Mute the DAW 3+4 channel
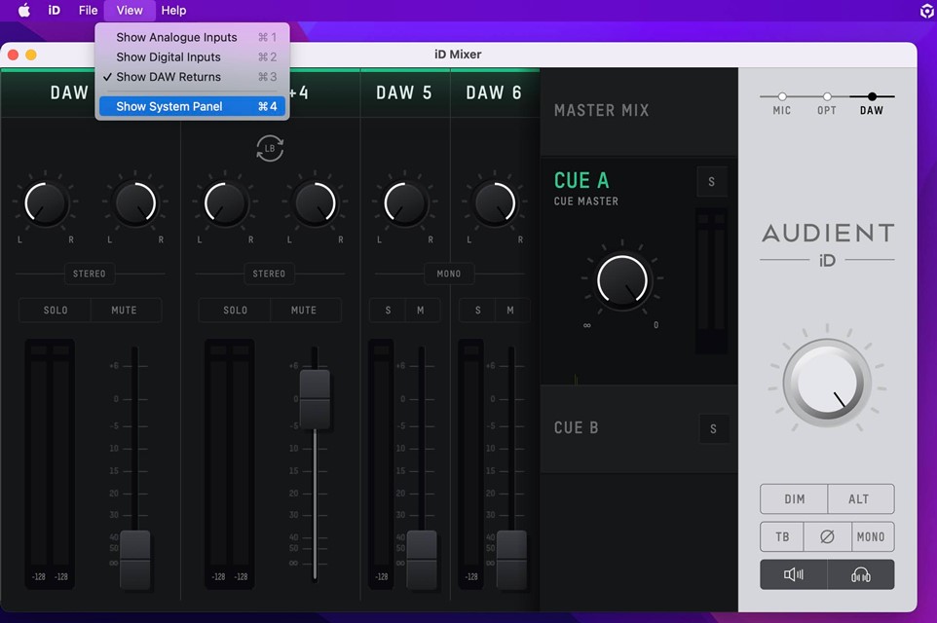937x623 pixels. (304, 310)
